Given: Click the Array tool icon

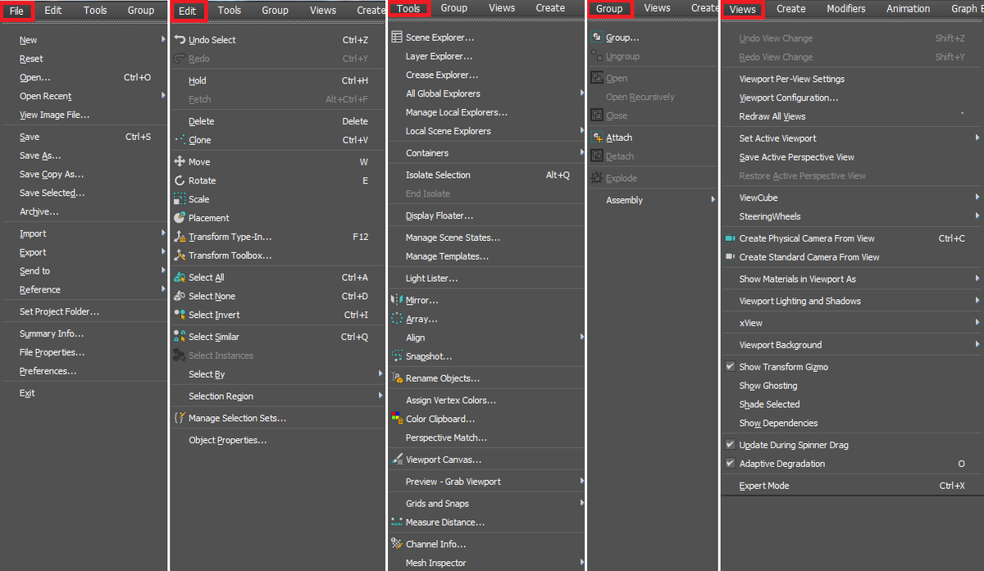Looking at the screenshot, I should pyautogui.click(x=397, y=319).
